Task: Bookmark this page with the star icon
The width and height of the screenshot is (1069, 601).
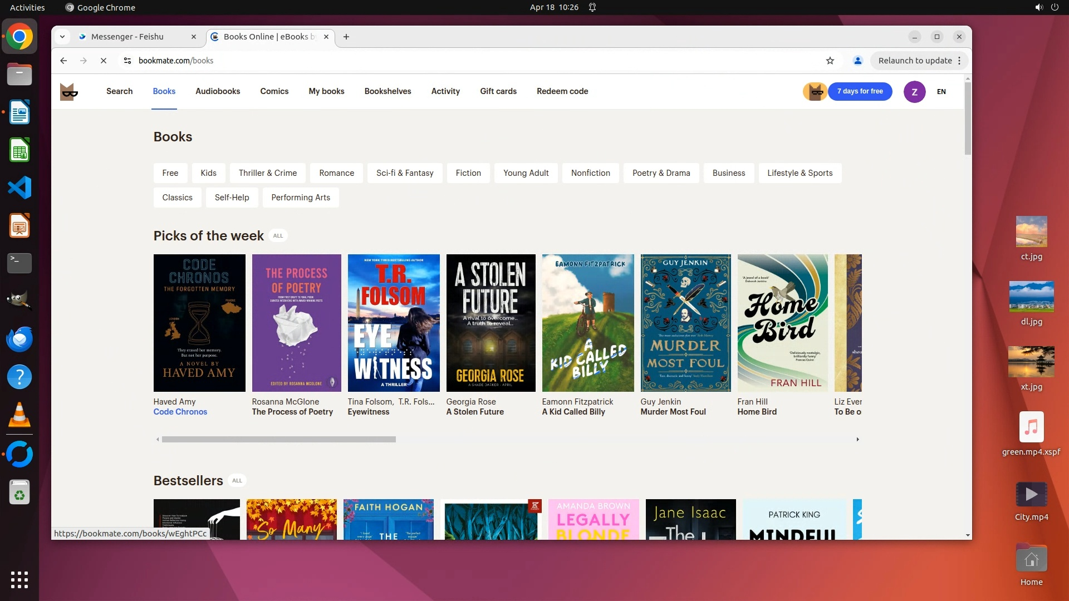Action: click(x=830, y=61)
